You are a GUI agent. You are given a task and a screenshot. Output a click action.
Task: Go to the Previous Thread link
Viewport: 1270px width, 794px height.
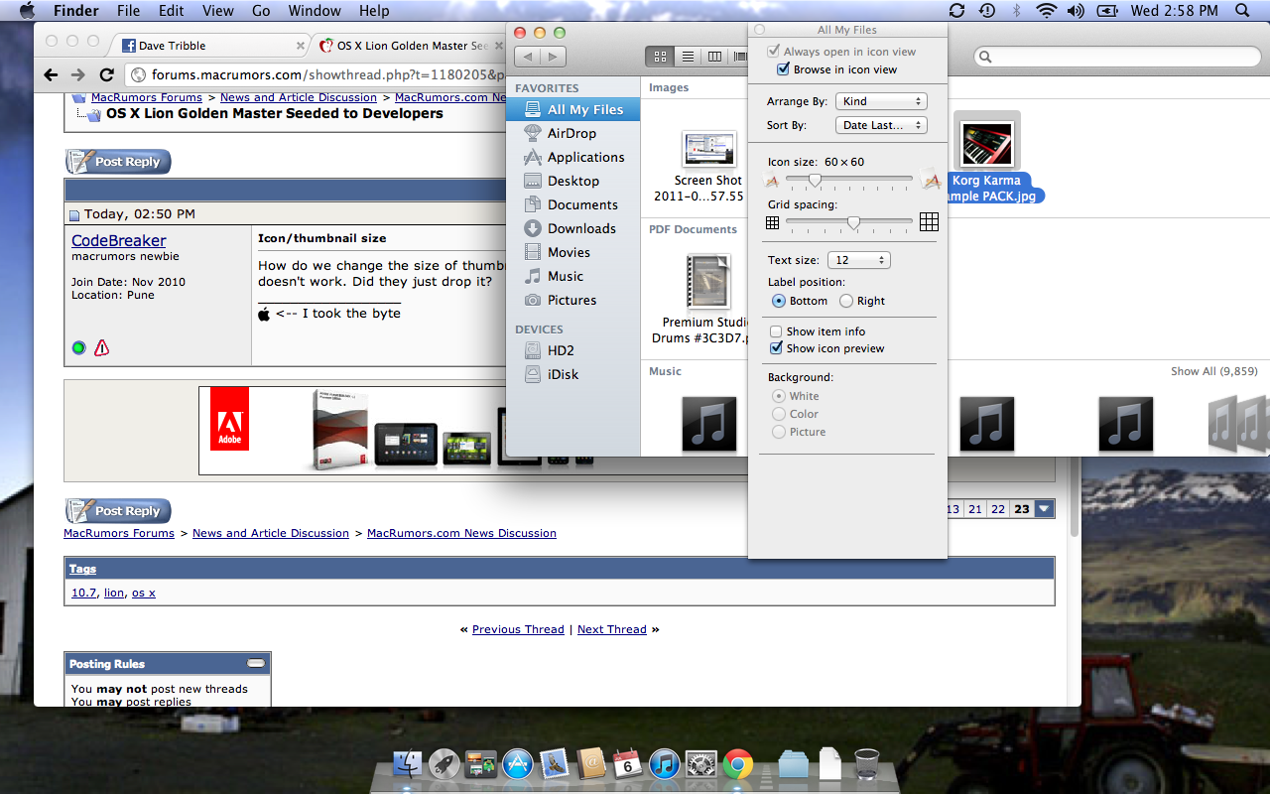click(518, 629)
